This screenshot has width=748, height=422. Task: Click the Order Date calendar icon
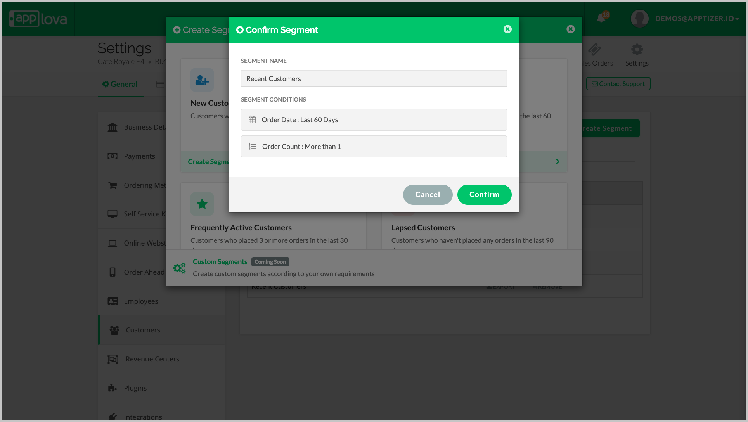[252, 120]
